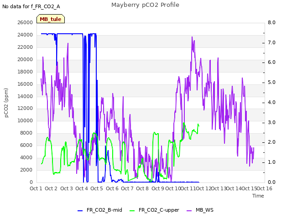Click the 16000 left axis value
The image size is (292, 219).
point(25,84)
